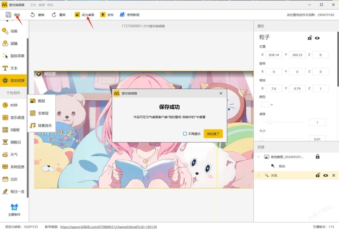Click the 速度 slider handle
This screenshot has height=231, width=339.
270,122
